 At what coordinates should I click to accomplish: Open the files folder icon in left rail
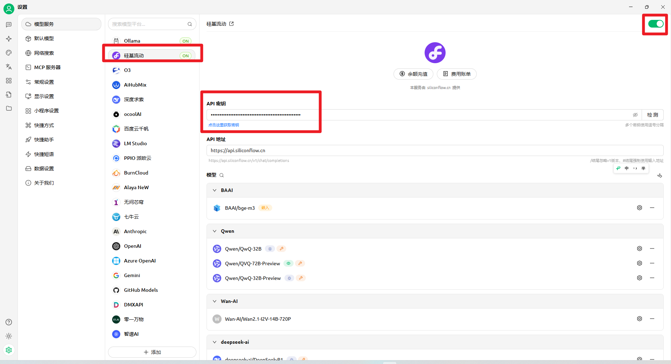pyautogui.click(x=9, y=108)
